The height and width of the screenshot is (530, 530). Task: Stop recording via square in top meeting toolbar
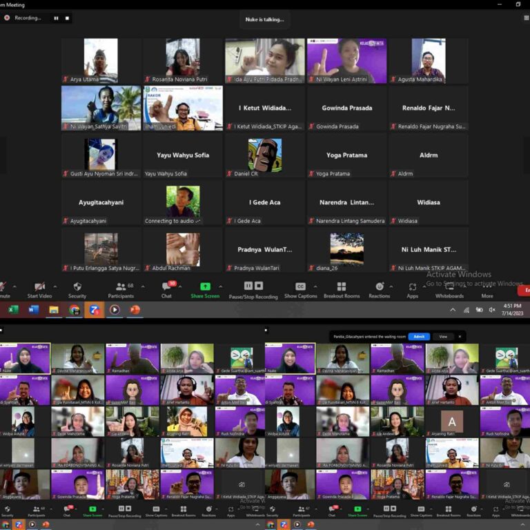coord(259,286)
